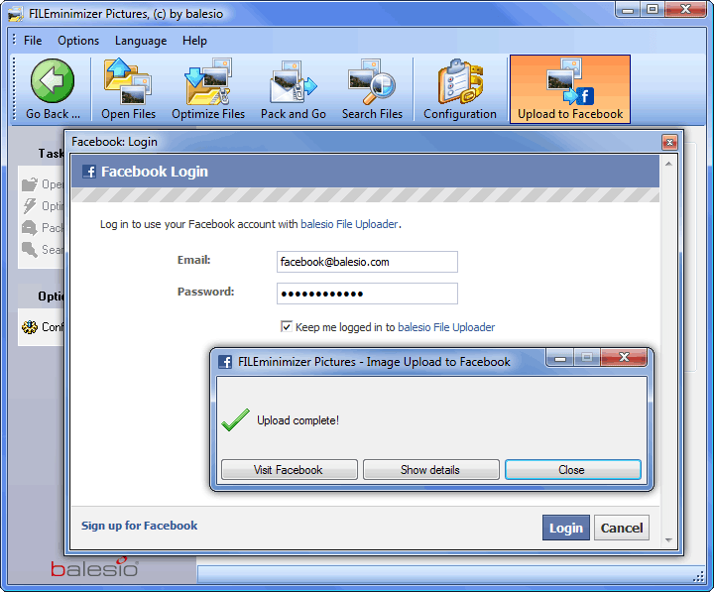
Task: Open the Language menu
Action: pyautogui.click(x=141, y=41)
